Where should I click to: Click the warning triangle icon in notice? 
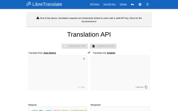[x=38, y=18]
